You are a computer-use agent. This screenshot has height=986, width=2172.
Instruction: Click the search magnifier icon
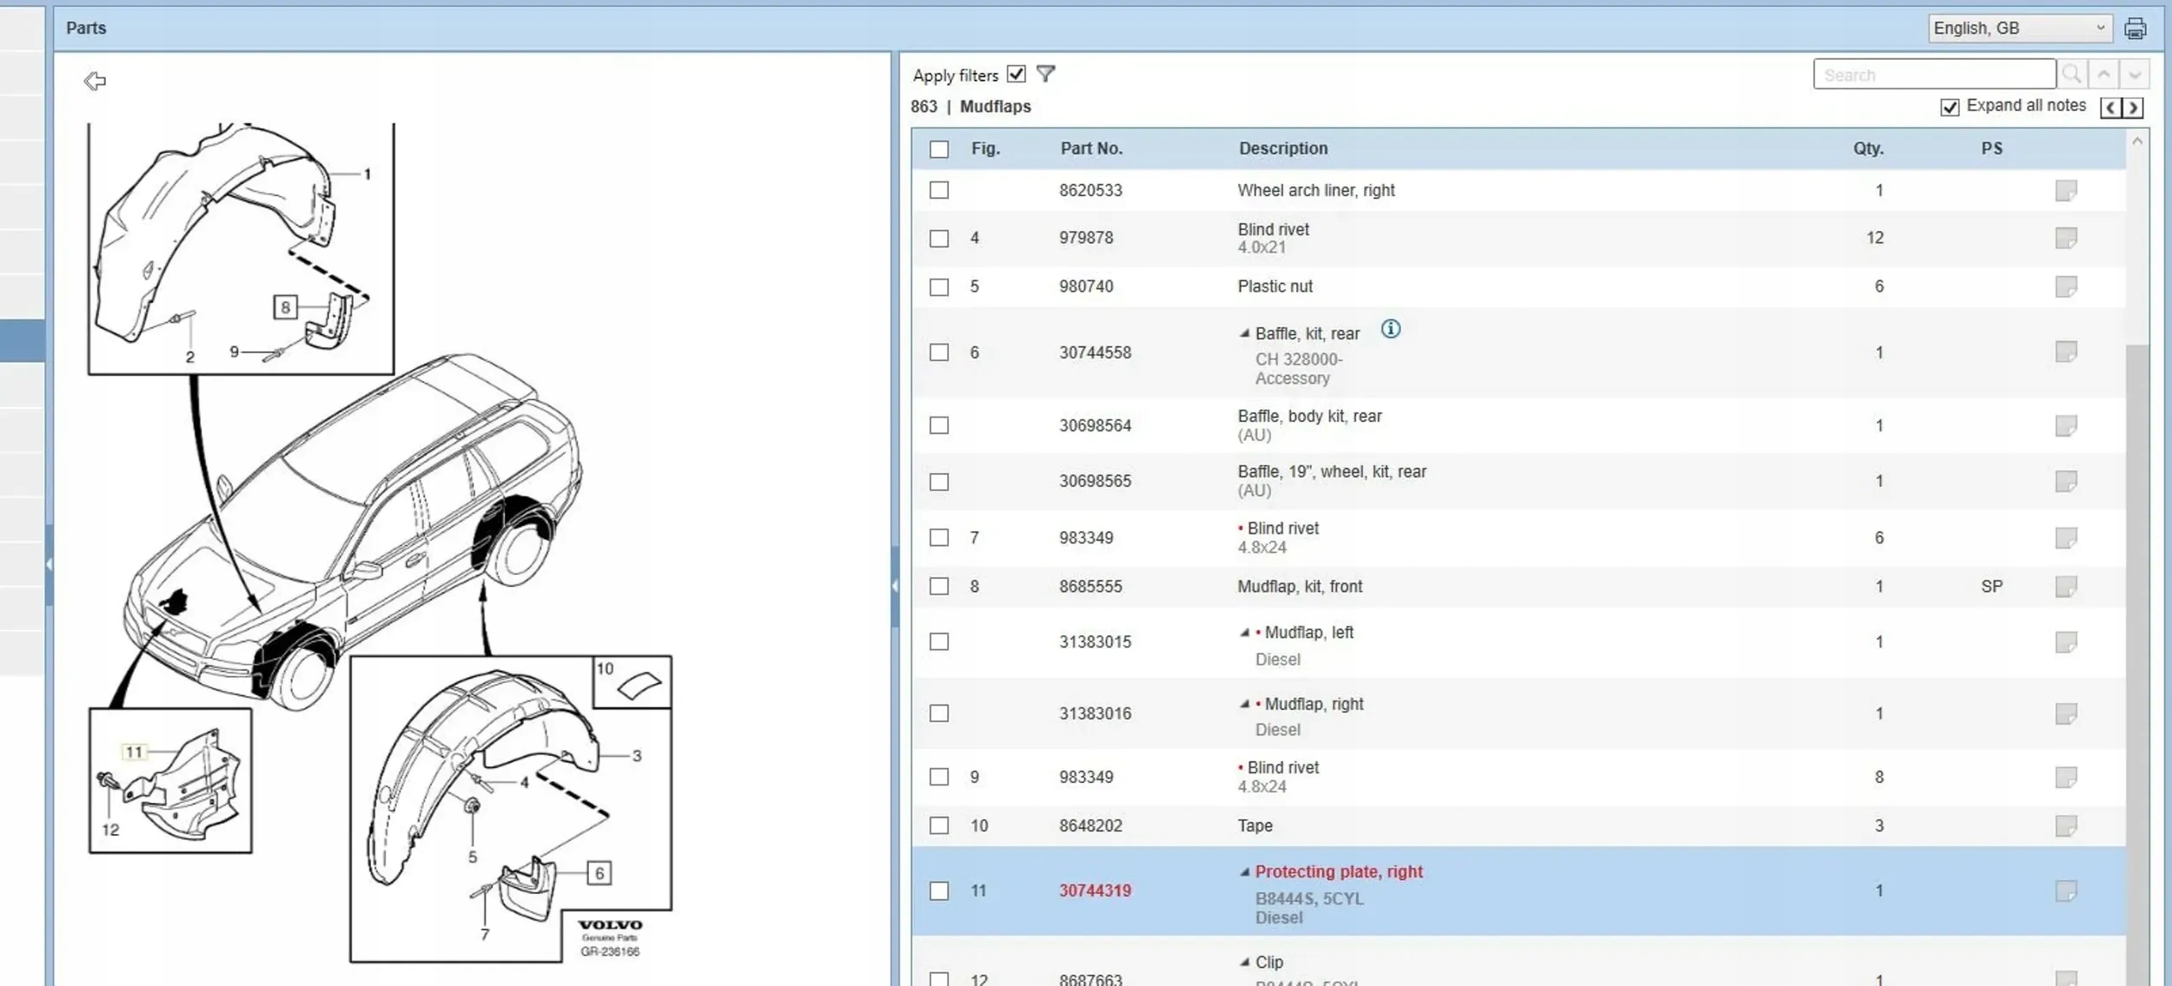pos(2072,75)
